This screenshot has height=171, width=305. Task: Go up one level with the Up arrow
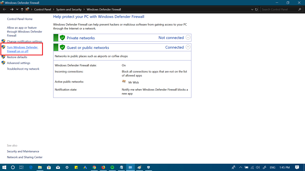[x=22, y=9]
